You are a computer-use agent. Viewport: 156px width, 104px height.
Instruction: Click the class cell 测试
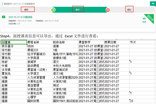click(x=65, y=85)
